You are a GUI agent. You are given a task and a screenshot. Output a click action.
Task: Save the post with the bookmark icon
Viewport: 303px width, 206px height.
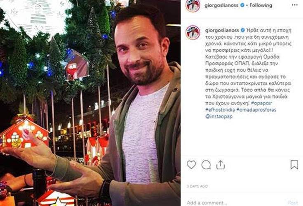[x=294, y=165]
